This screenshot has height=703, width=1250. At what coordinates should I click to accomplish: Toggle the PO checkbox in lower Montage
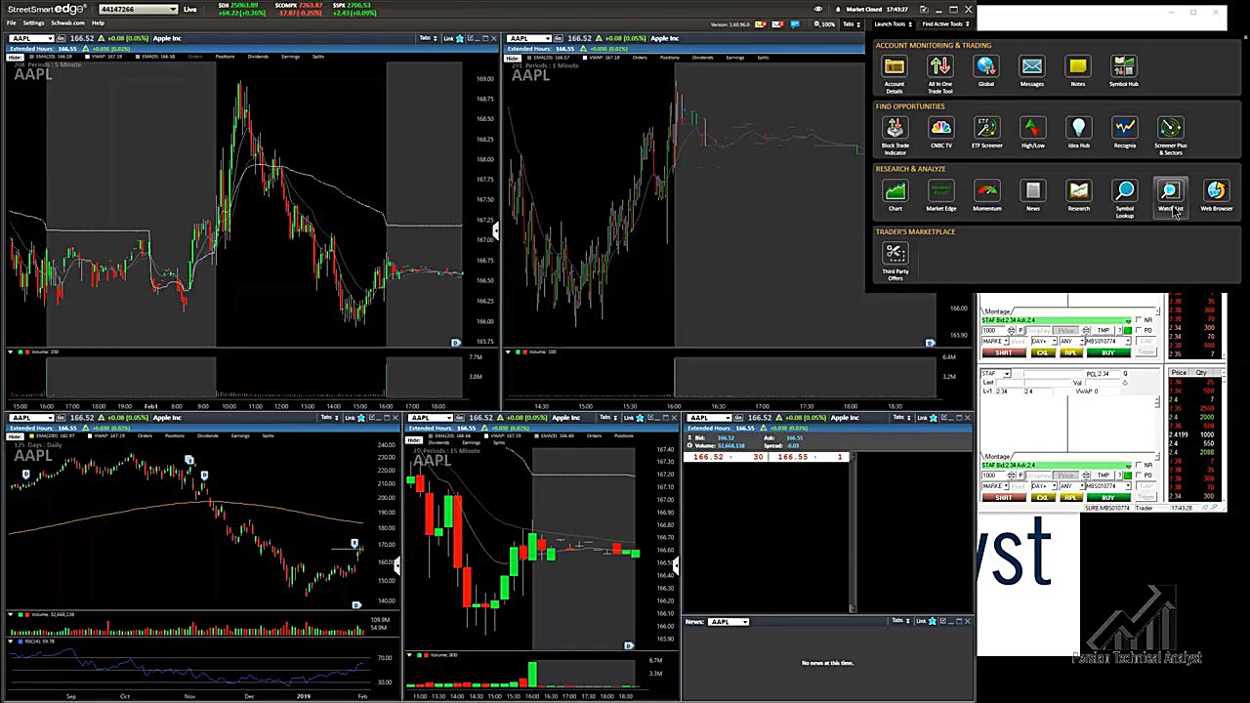(1139, 475)
